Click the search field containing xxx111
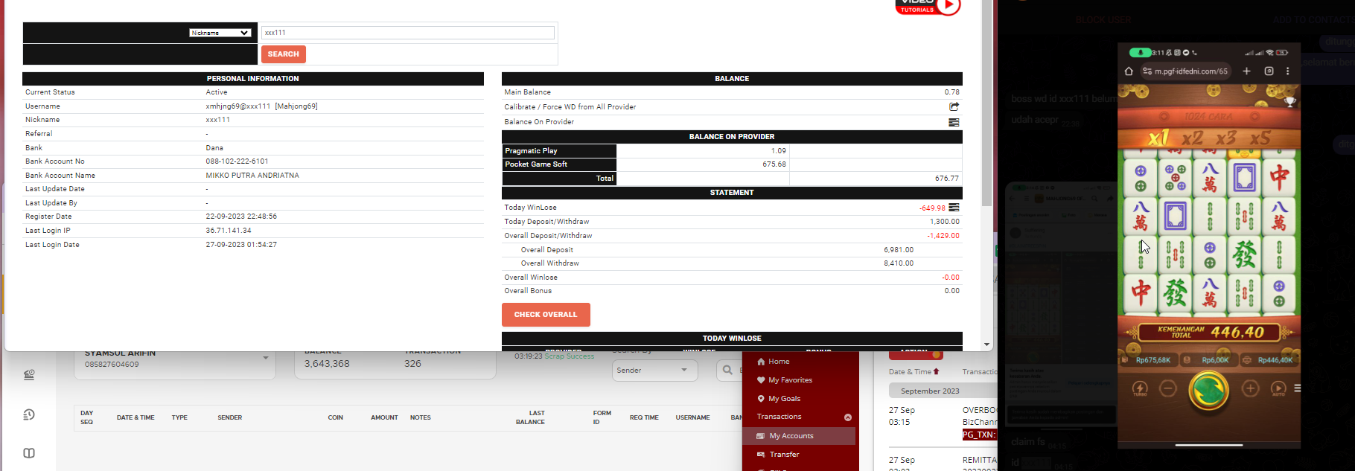Image resolution: width=1355 pixels, height=471 pixels. click(407, 33)
